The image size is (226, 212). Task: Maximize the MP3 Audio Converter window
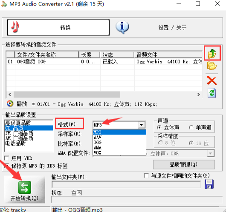click(x=198, y=4)
